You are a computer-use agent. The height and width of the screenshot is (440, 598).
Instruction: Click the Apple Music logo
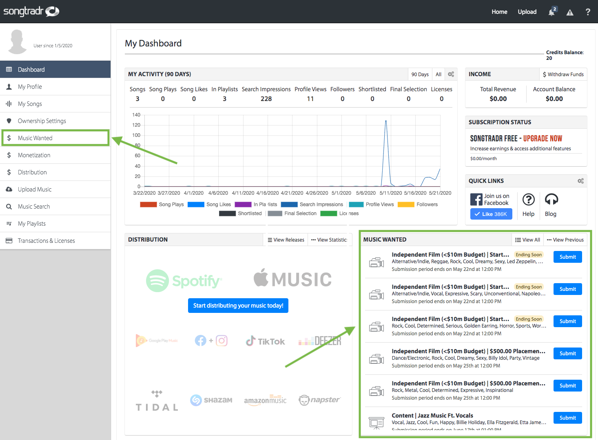coord(292,279)
